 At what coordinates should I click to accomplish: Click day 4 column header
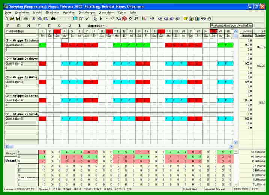pos(65,31)
